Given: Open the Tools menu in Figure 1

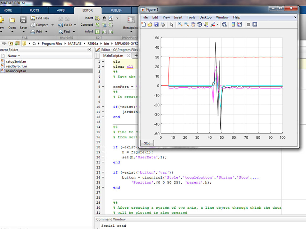Looking at the screenshot, I should pyautogui.click(x=191, y=17).
